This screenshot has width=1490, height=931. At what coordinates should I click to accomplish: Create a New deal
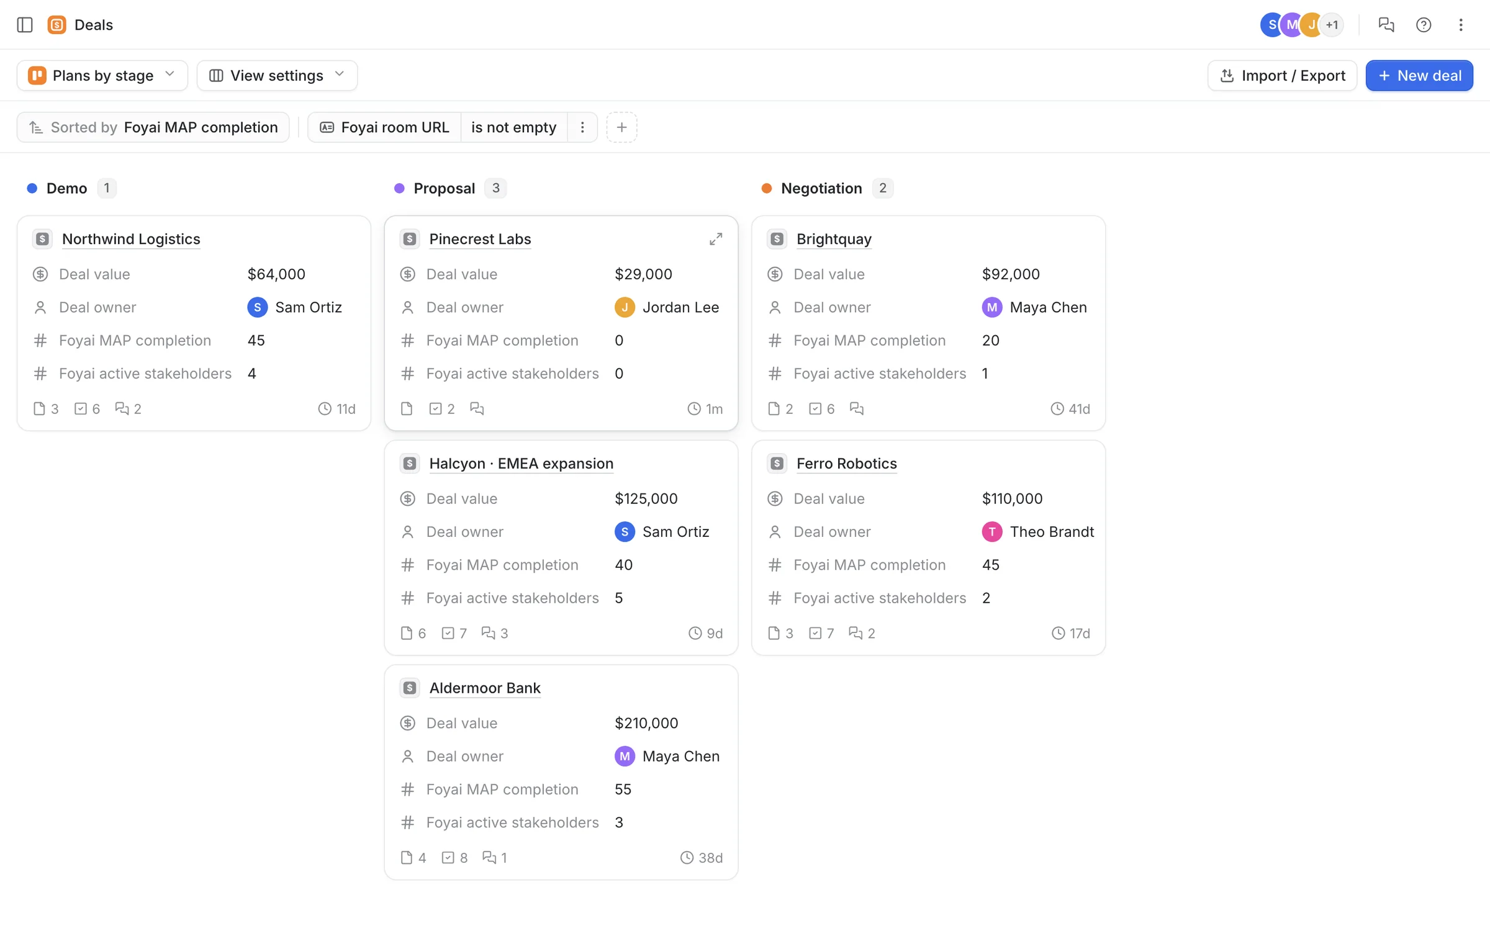pyautogui.click(x=1419, y=76)
